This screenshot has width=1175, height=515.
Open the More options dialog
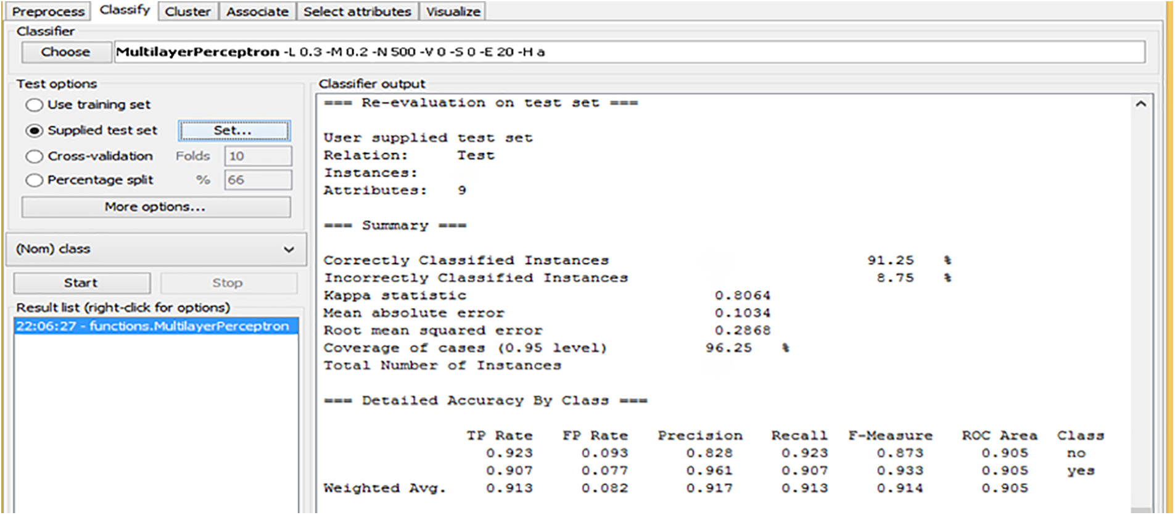pyautogui.click(x=155, y=207)
